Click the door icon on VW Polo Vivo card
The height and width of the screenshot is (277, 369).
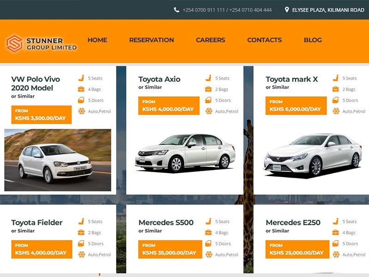[81, 100]
